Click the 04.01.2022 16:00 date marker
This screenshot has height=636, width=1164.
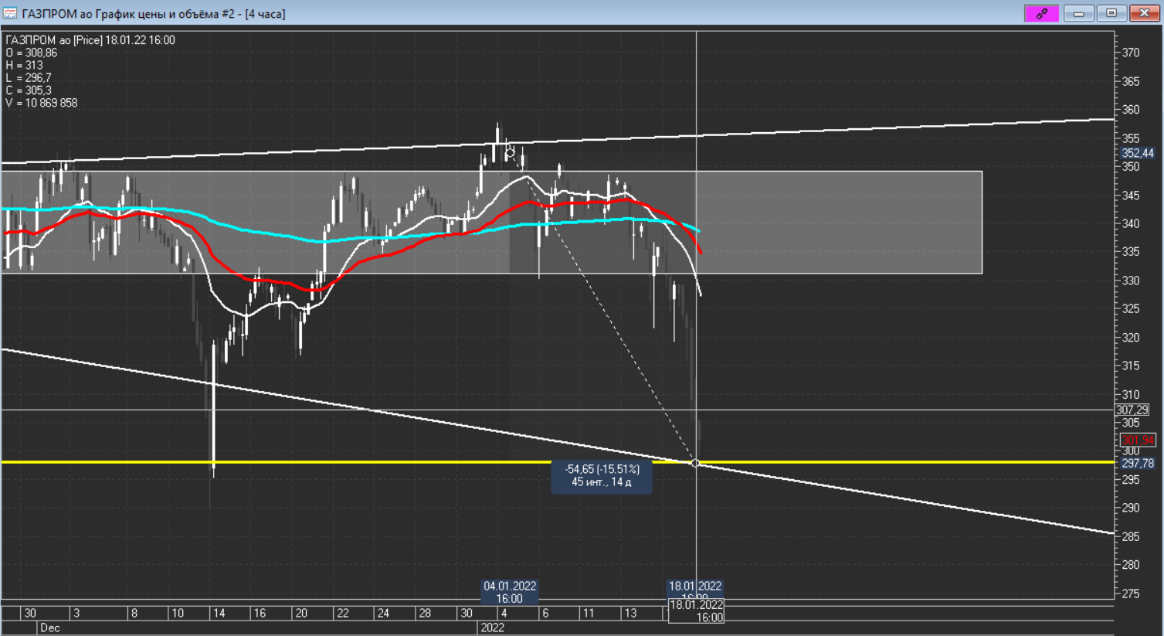point(509,592)
